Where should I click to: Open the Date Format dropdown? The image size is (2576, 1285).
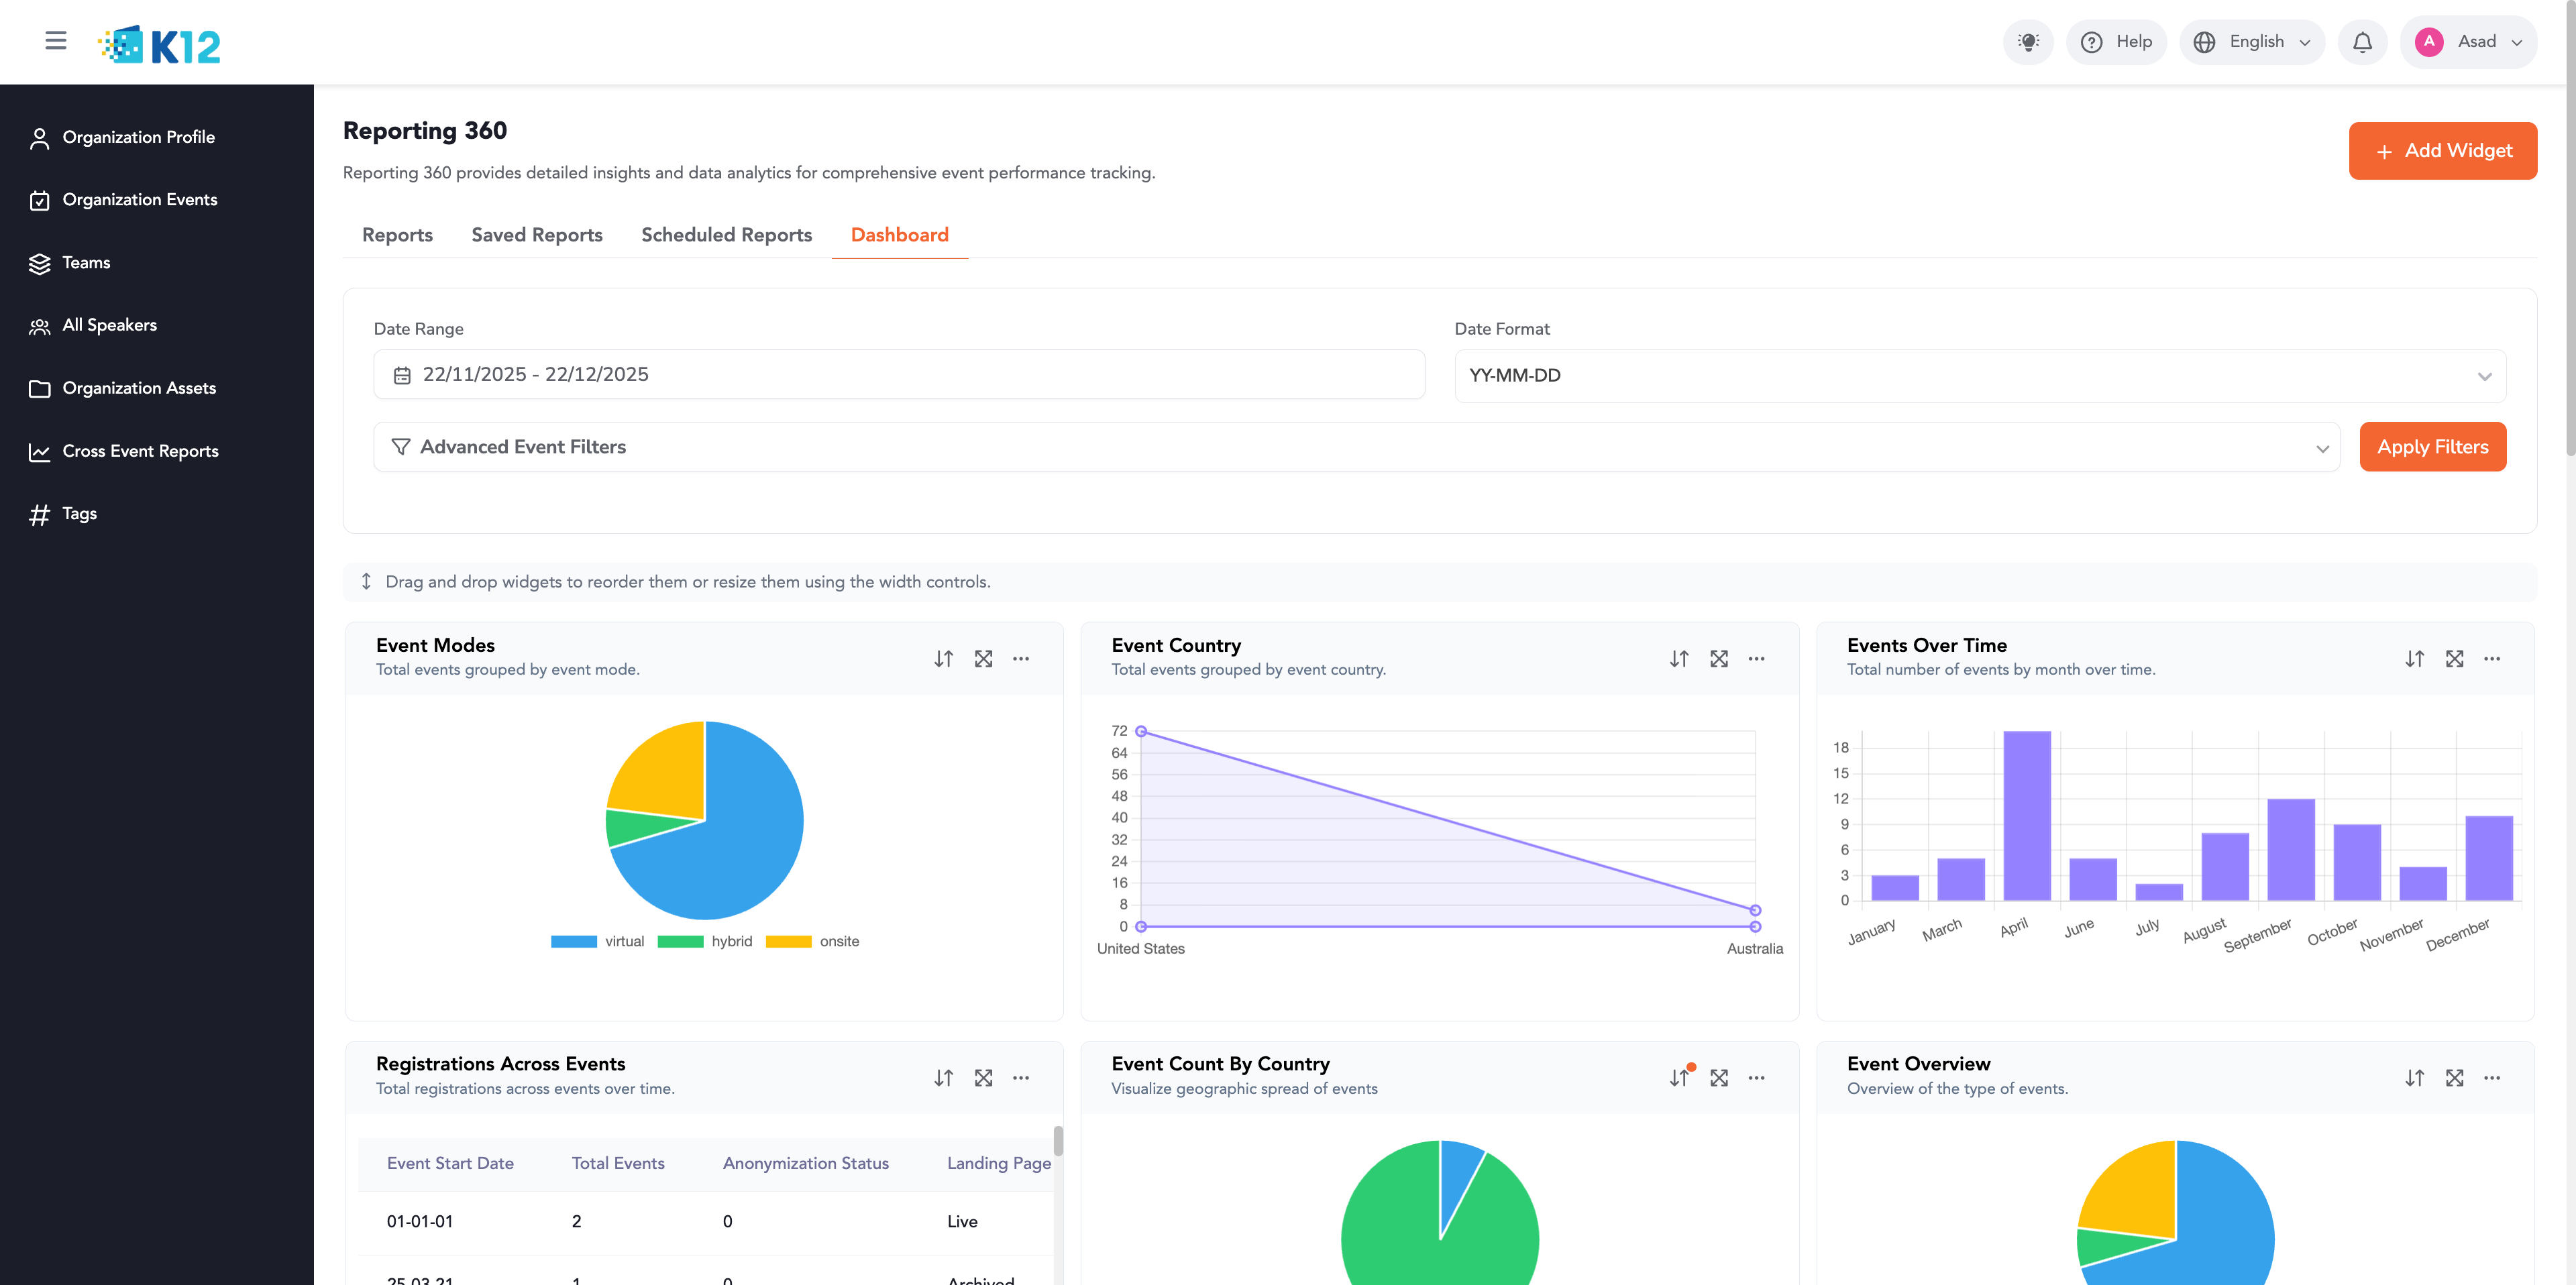coord(1979,376)
